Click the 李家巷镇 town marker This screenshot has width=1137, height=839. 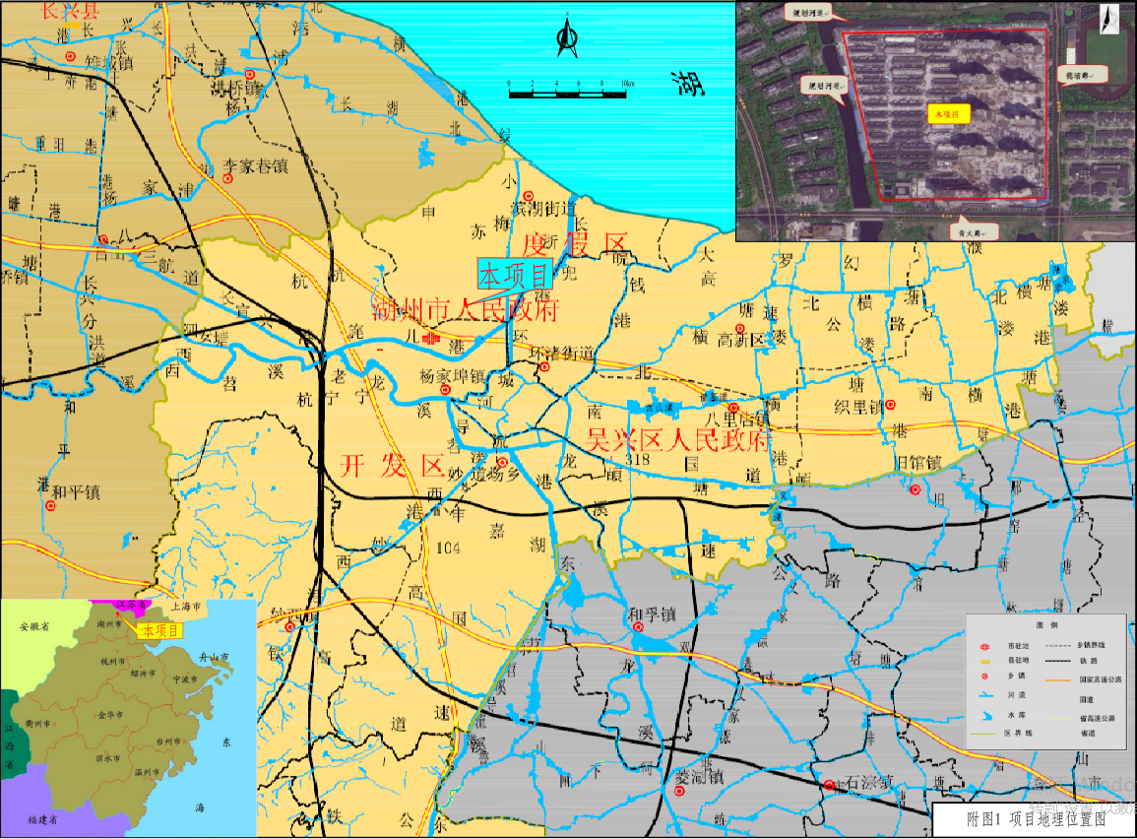click(227, 178)
